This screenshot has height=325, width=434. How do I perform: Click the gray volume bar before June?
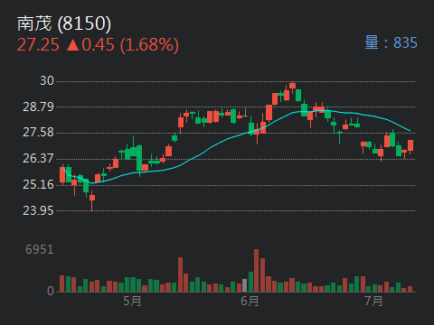click(244, 285)
